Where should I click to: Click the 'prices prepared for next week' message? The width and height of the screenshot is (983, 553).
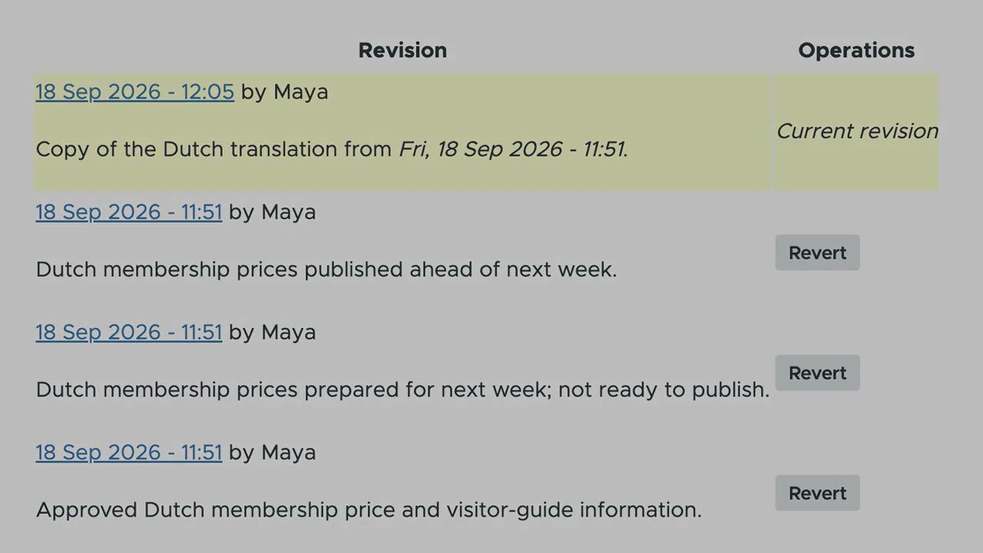point(402,389)
